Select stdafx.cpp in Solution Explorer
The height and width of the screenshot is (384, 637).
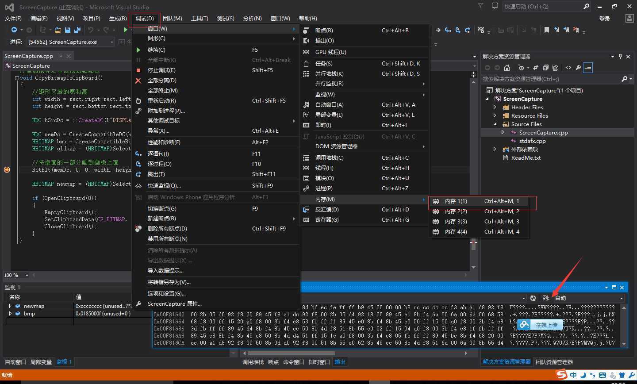[532, 141]
